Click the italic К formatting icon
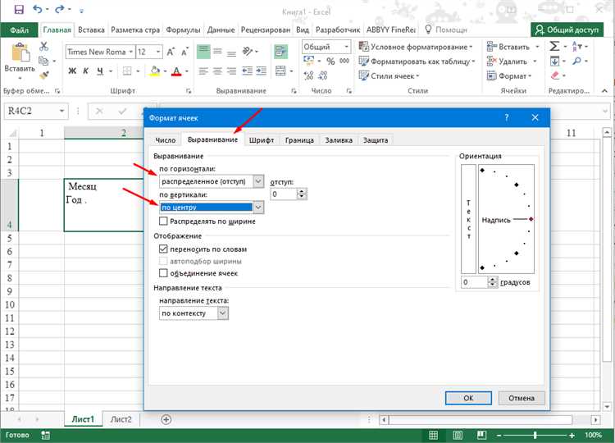Viewport: 615px width, 443px height. click(84, 71)
